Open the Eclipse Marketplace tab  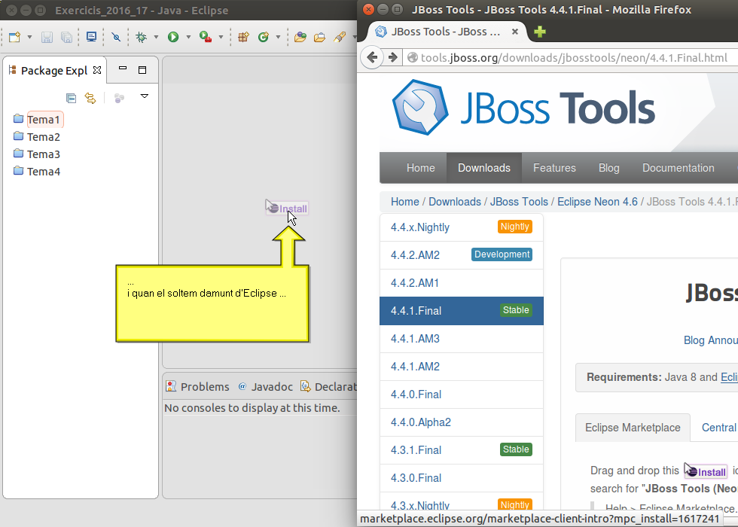coord(633,428)
